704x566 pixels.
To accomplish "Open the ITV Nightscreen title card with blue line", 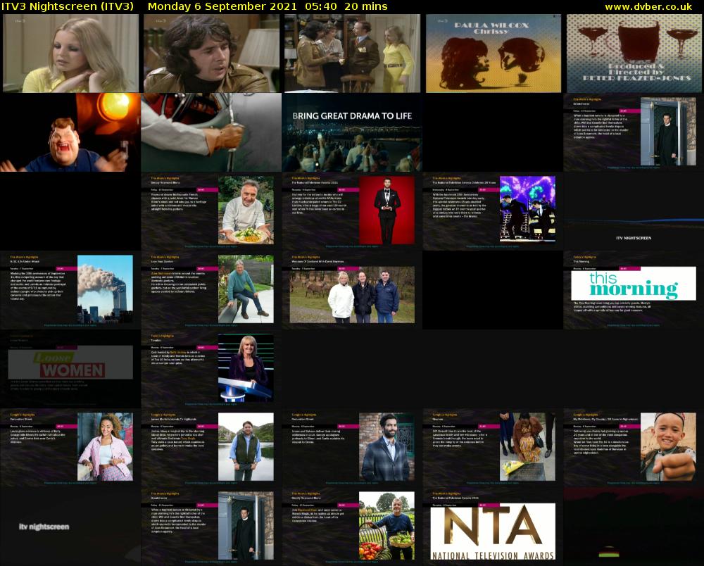I will [634, 211].
